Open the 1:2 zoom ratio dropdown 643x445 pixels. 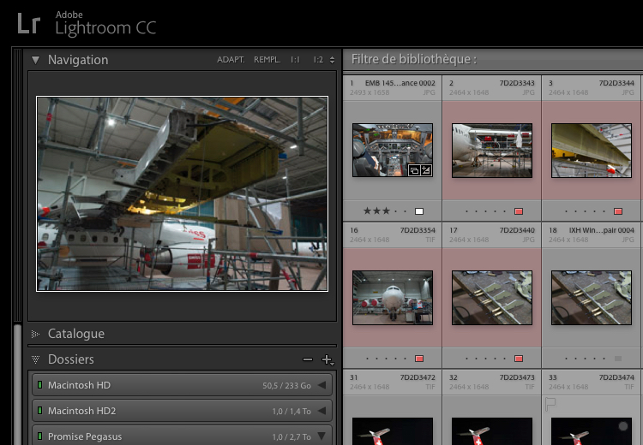[x=321, y=60]
